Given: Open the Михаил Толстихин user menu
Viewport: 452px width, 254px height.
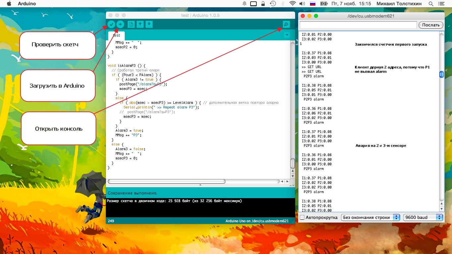Looking at the screenshot, I should (x=399, y=4).
